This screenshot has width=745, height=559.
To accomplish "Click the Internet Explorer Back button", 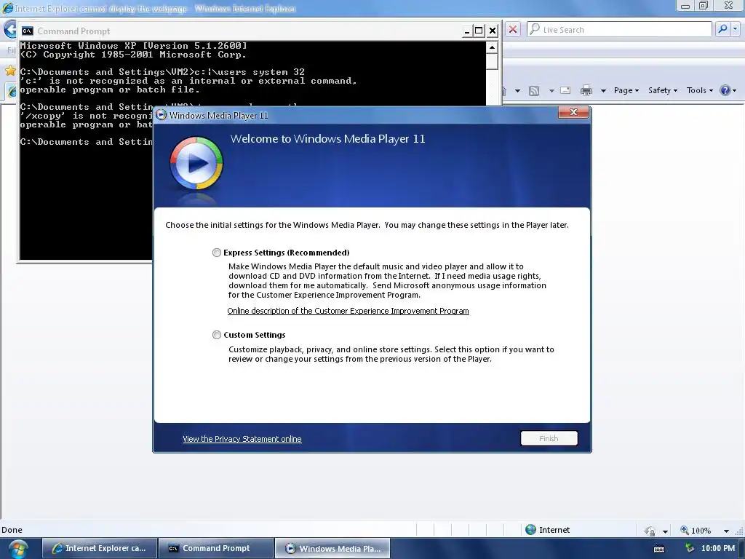I will pos(9,29).
